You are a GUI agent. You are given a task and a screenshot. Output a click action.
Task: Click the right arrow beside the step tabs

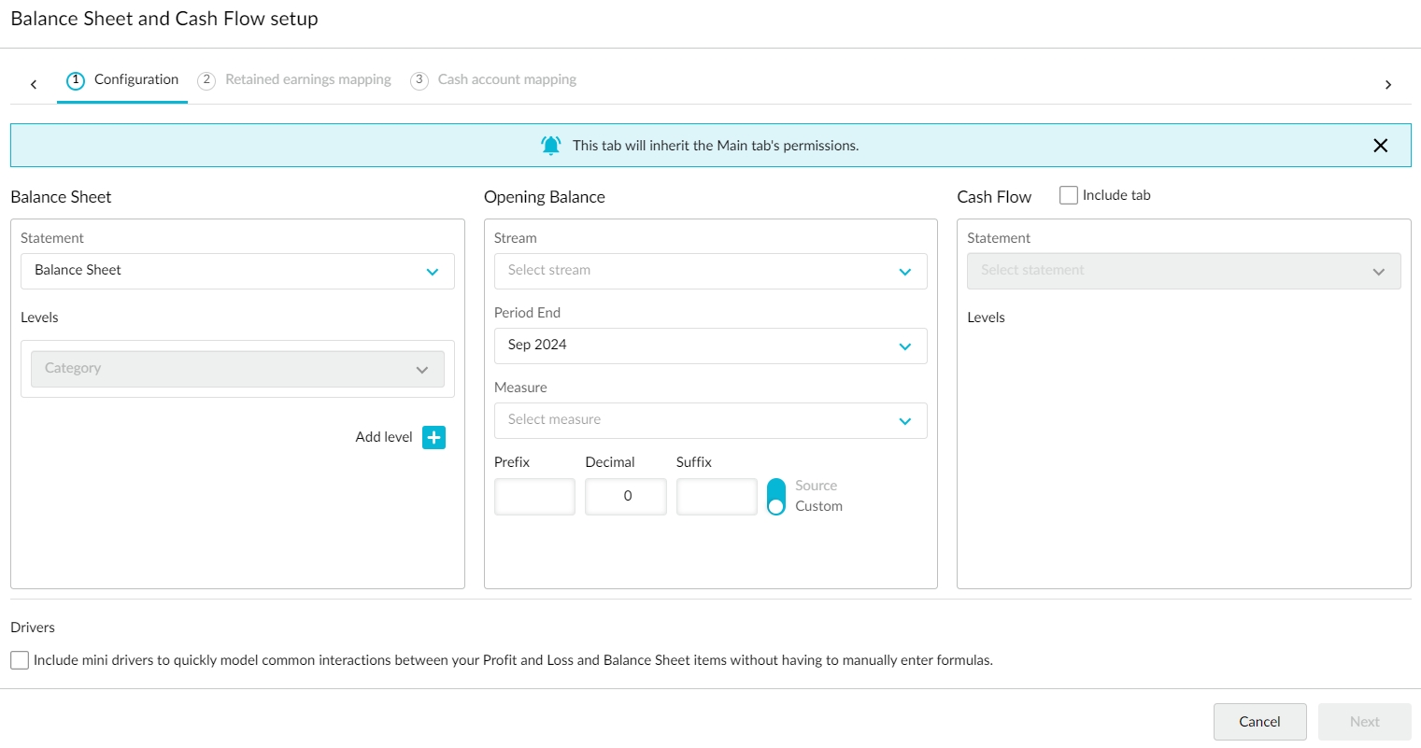[1387, 85]
